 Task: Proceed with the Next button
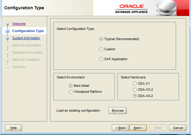pos(138,128)
